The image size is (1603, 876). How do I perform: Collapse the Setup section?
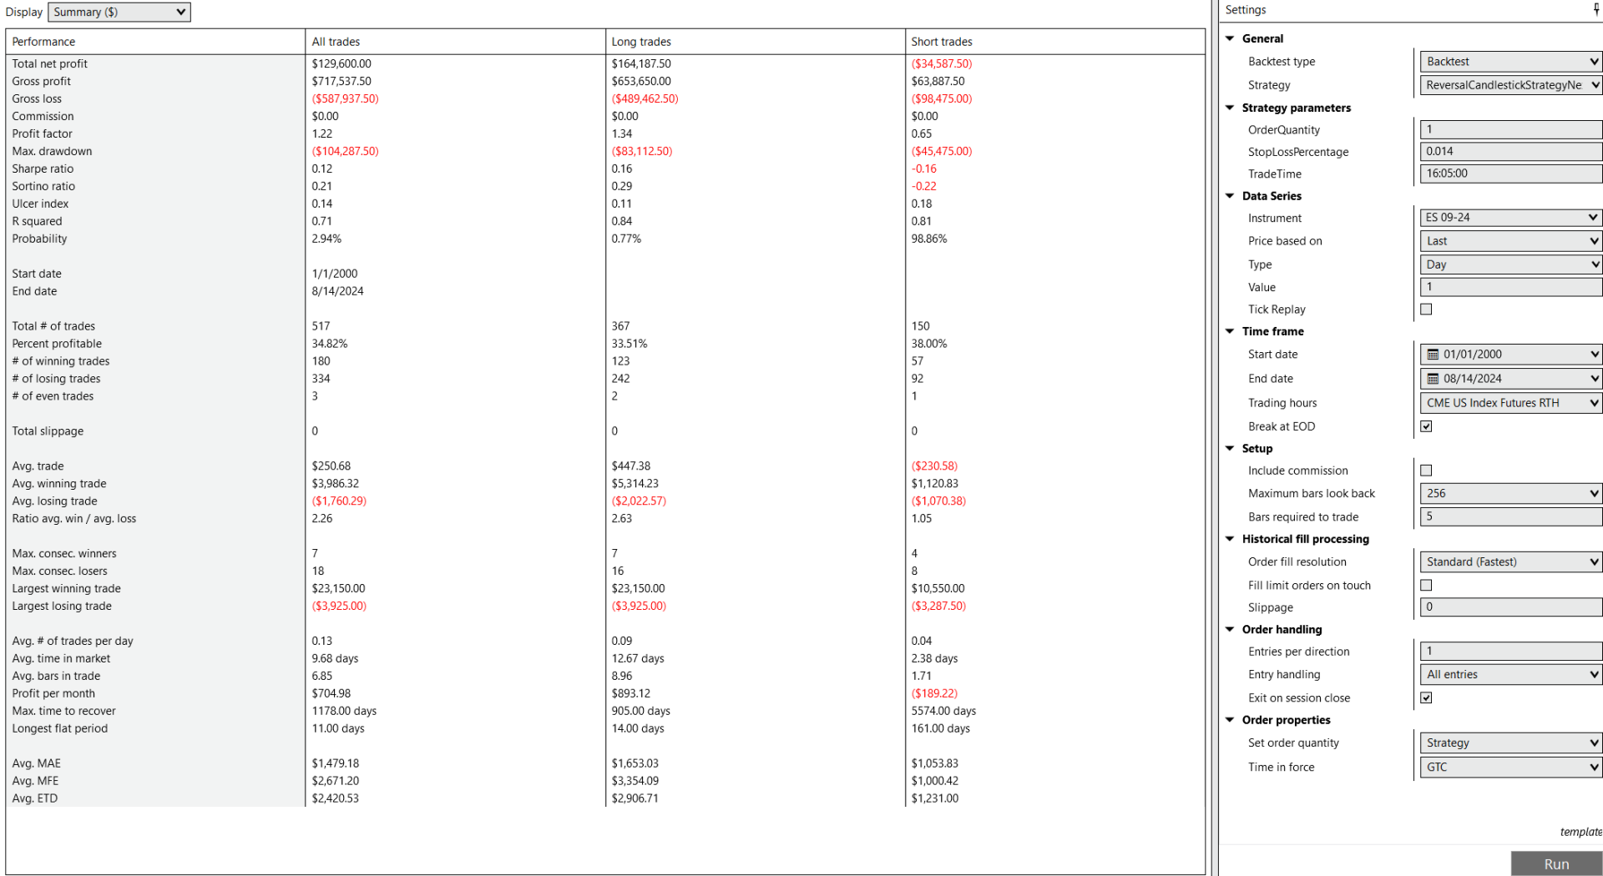[x=1230, y=448]
